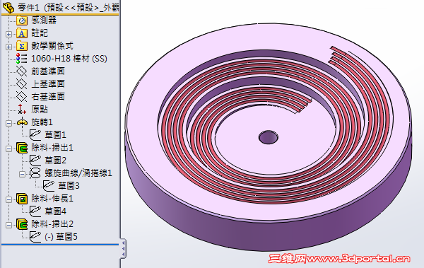Click the 草圖1 sketch icon
The height and width of the screenshot is (268, 424).
click(35, 135)
